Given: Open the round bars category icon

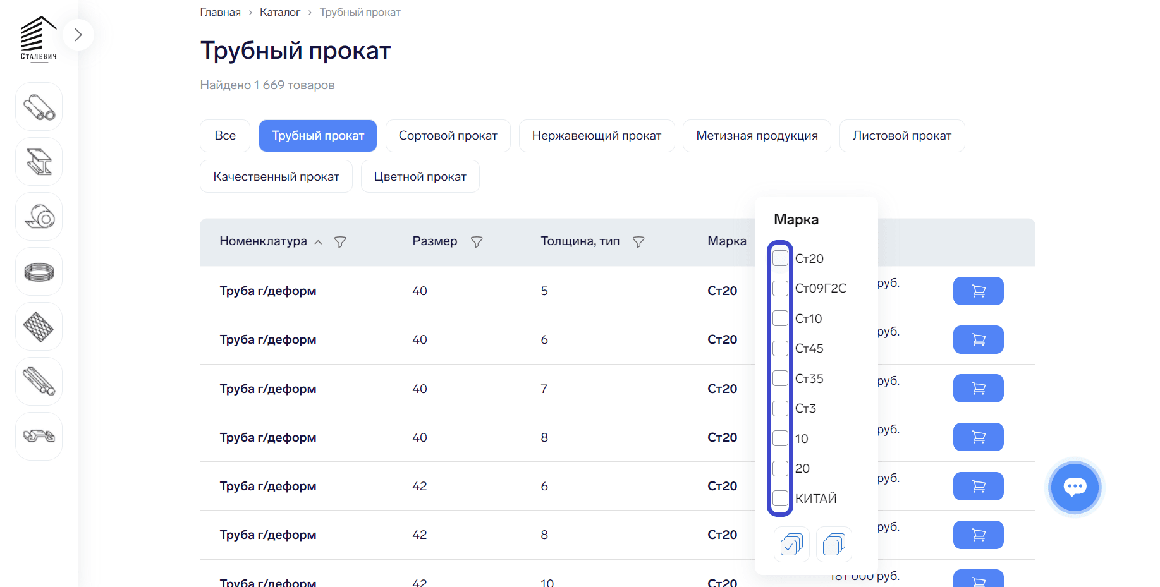Looking at the screenshot, I should click(x=39, y=382).
